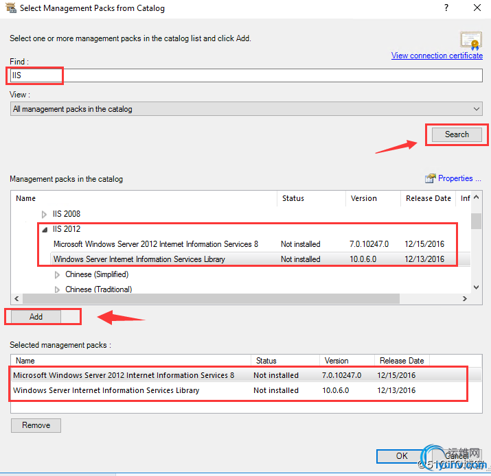
Task: Expand the IIS 2008 tree node
Action: (44, 214)
